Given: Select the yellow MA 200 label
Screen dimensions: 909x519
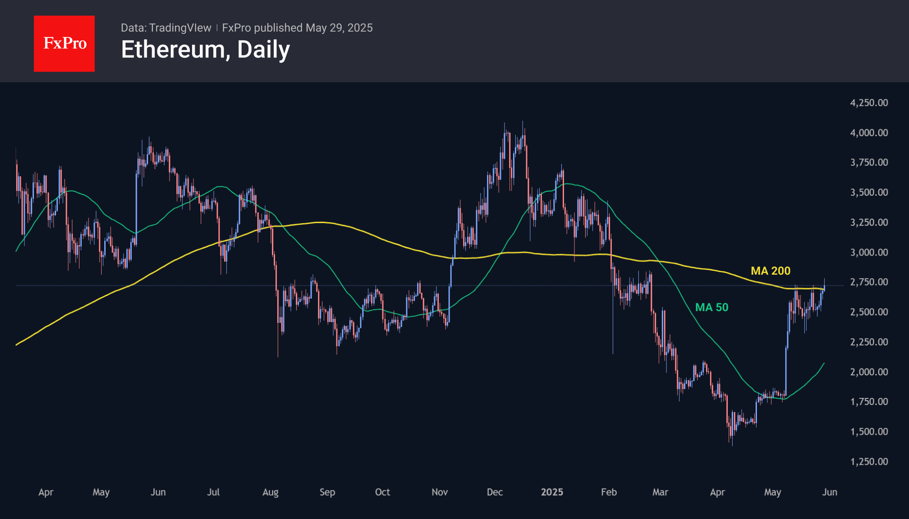Looking at the screenshot, I should (770, 271).
